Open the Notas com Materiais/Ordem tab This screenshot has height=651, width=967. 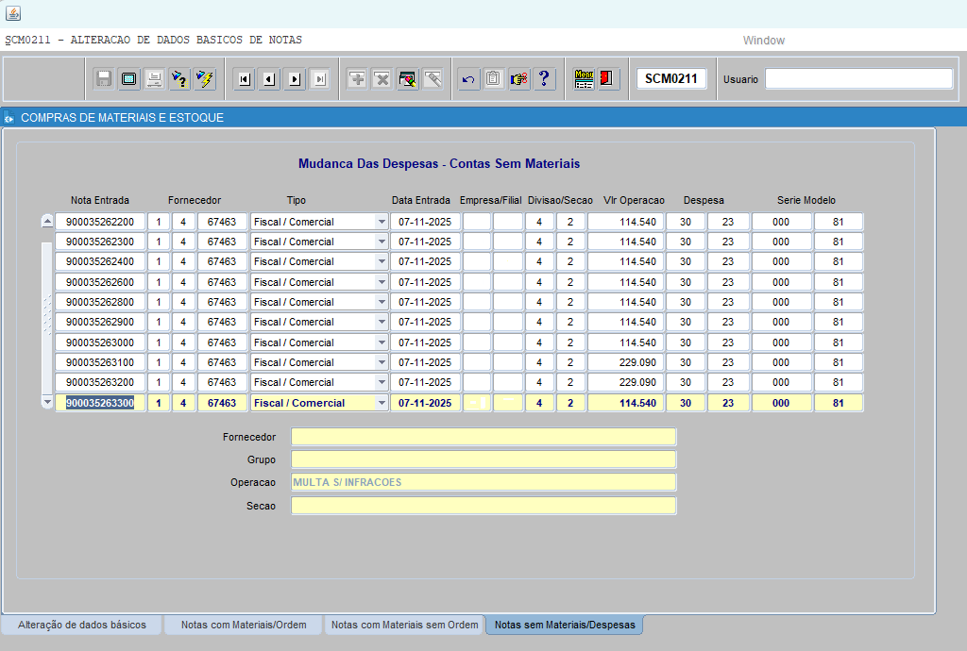click(x=244, y=625)
